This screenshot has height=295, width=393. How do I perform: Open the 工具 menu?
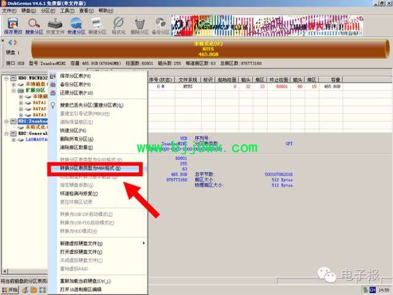(x=67, y=11)
